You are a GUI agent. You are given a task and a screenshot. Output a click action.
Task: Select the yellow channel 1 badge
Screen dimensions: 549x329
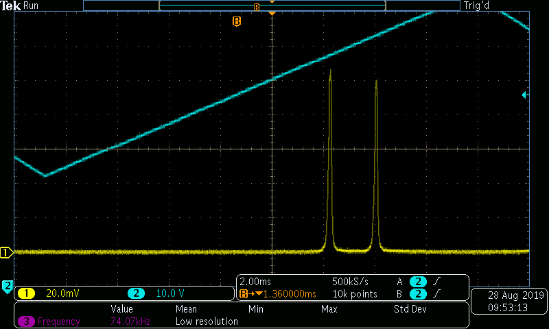(26, 293)
